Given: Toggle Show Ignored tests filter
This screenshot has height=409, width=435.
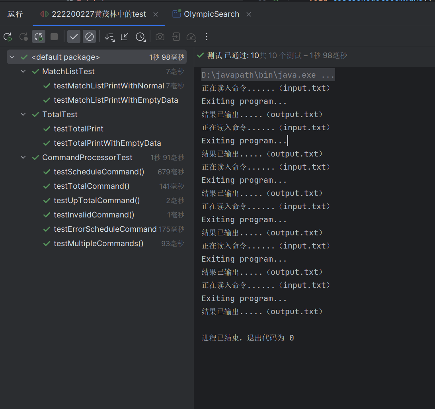Looking at the screenshot, I should [x=89, y=37].
